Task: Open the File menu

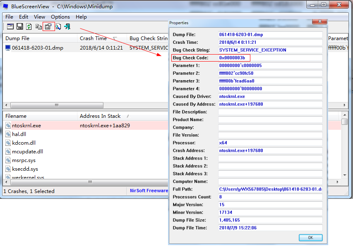Action: click(9, 17)
